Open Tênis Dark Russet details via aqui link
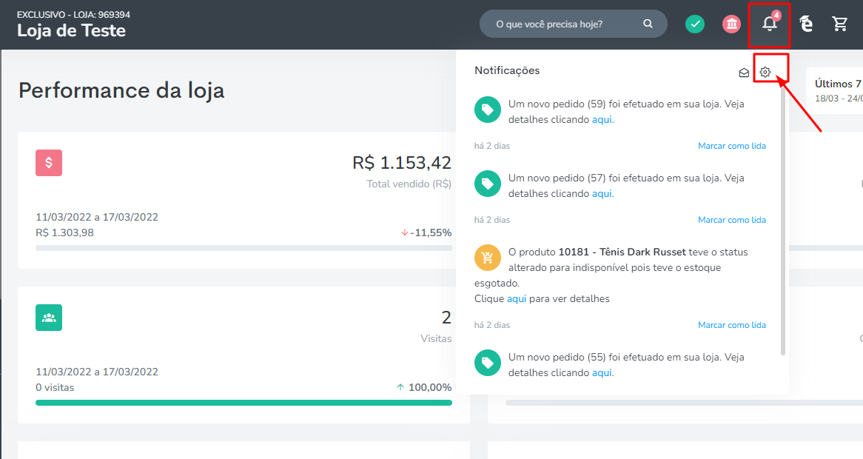 coord(516,298)
